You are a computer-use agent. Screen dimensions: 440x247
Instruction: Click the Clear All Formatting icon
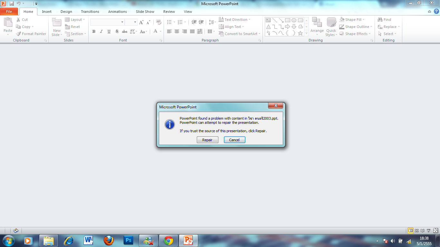pos(158,22)
